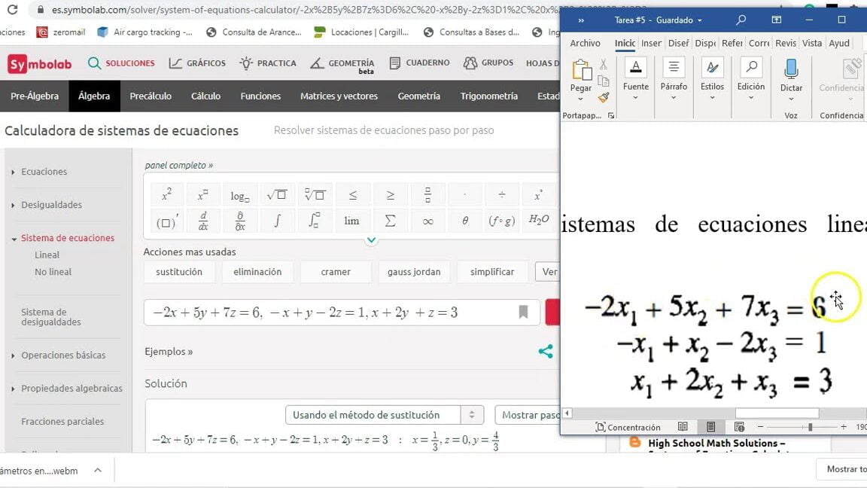The height and width of the screenshot is (488, 867).
Task: Insert the integral symbol from math keypad
Action: coord(277,221)
